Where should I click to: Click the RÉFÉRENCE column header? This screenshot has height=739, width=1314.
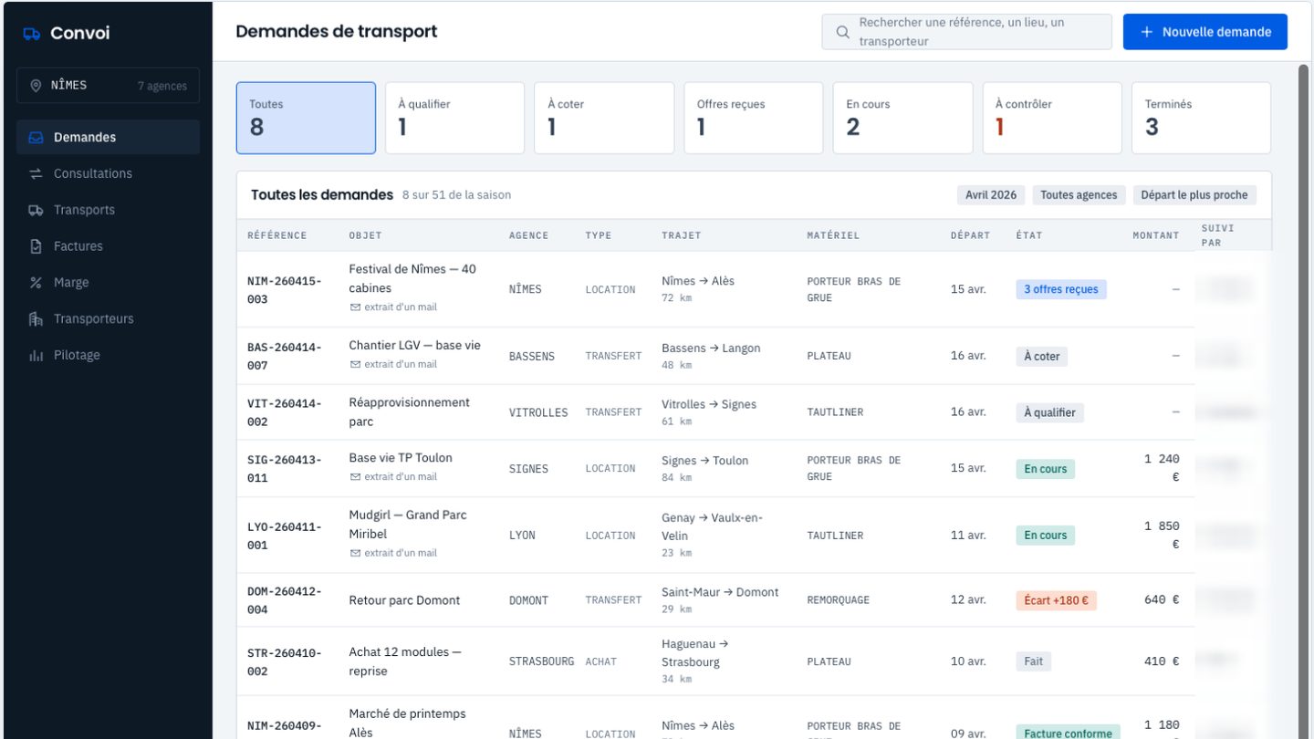pyautogui.click(x=277, y=235)
